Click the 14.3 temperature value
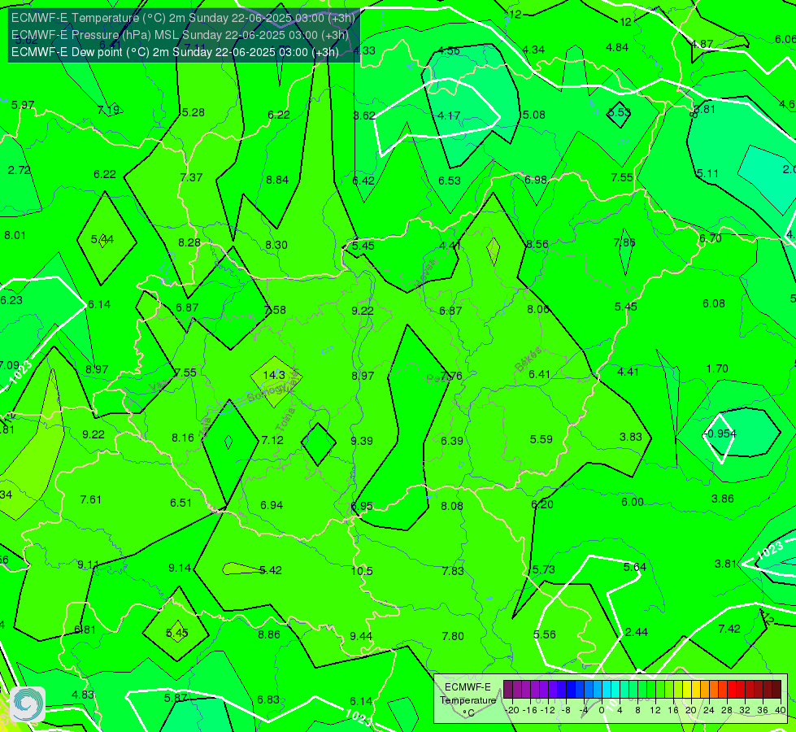 point(274,375)
